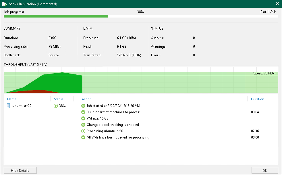This screenshot has width=282, height=175.
Task: Click the "0 of 1 VMs" counter
Action: [x=268, y=12]
